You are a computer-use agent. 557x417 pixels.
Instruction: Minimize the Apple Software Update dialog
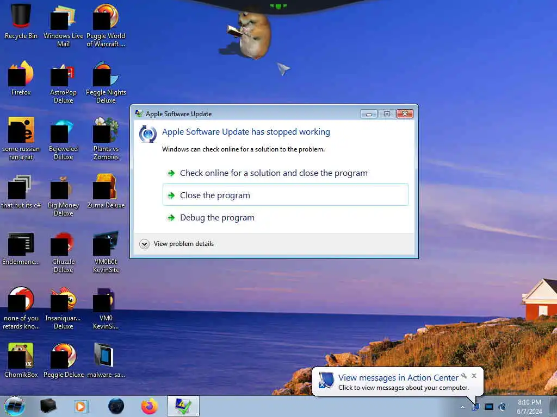click(369, 113)
